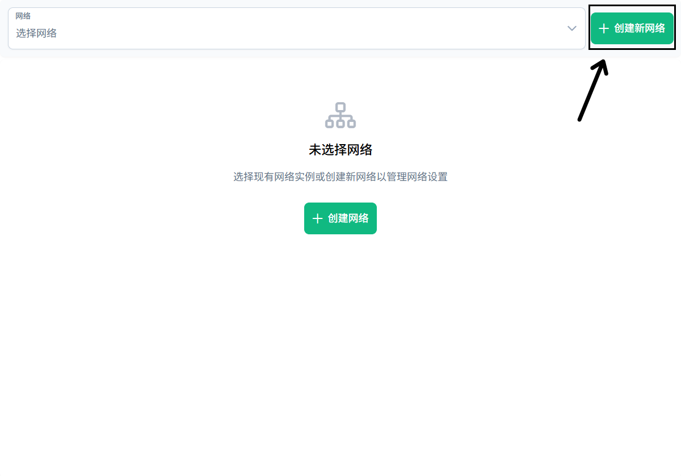
Task: Click the plus icon in 创建新网络 button
Action: [x=604, y=28]
